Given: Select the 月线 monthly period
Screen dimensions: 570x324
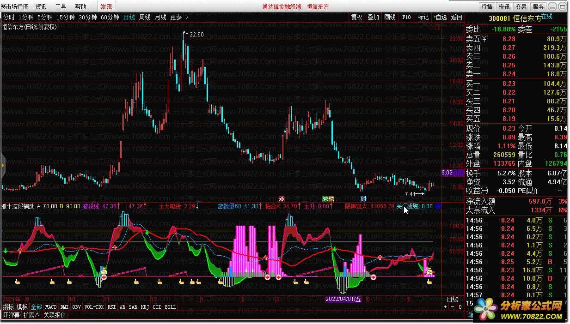Looking at the screenshot, I should coord(160,17).
